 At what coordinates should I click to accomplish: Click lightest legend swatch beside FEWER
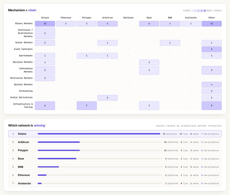point(192,10)
